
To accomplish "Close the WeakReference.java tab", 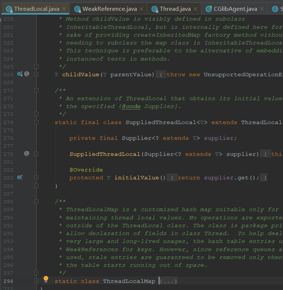I will tap(141, 9).
